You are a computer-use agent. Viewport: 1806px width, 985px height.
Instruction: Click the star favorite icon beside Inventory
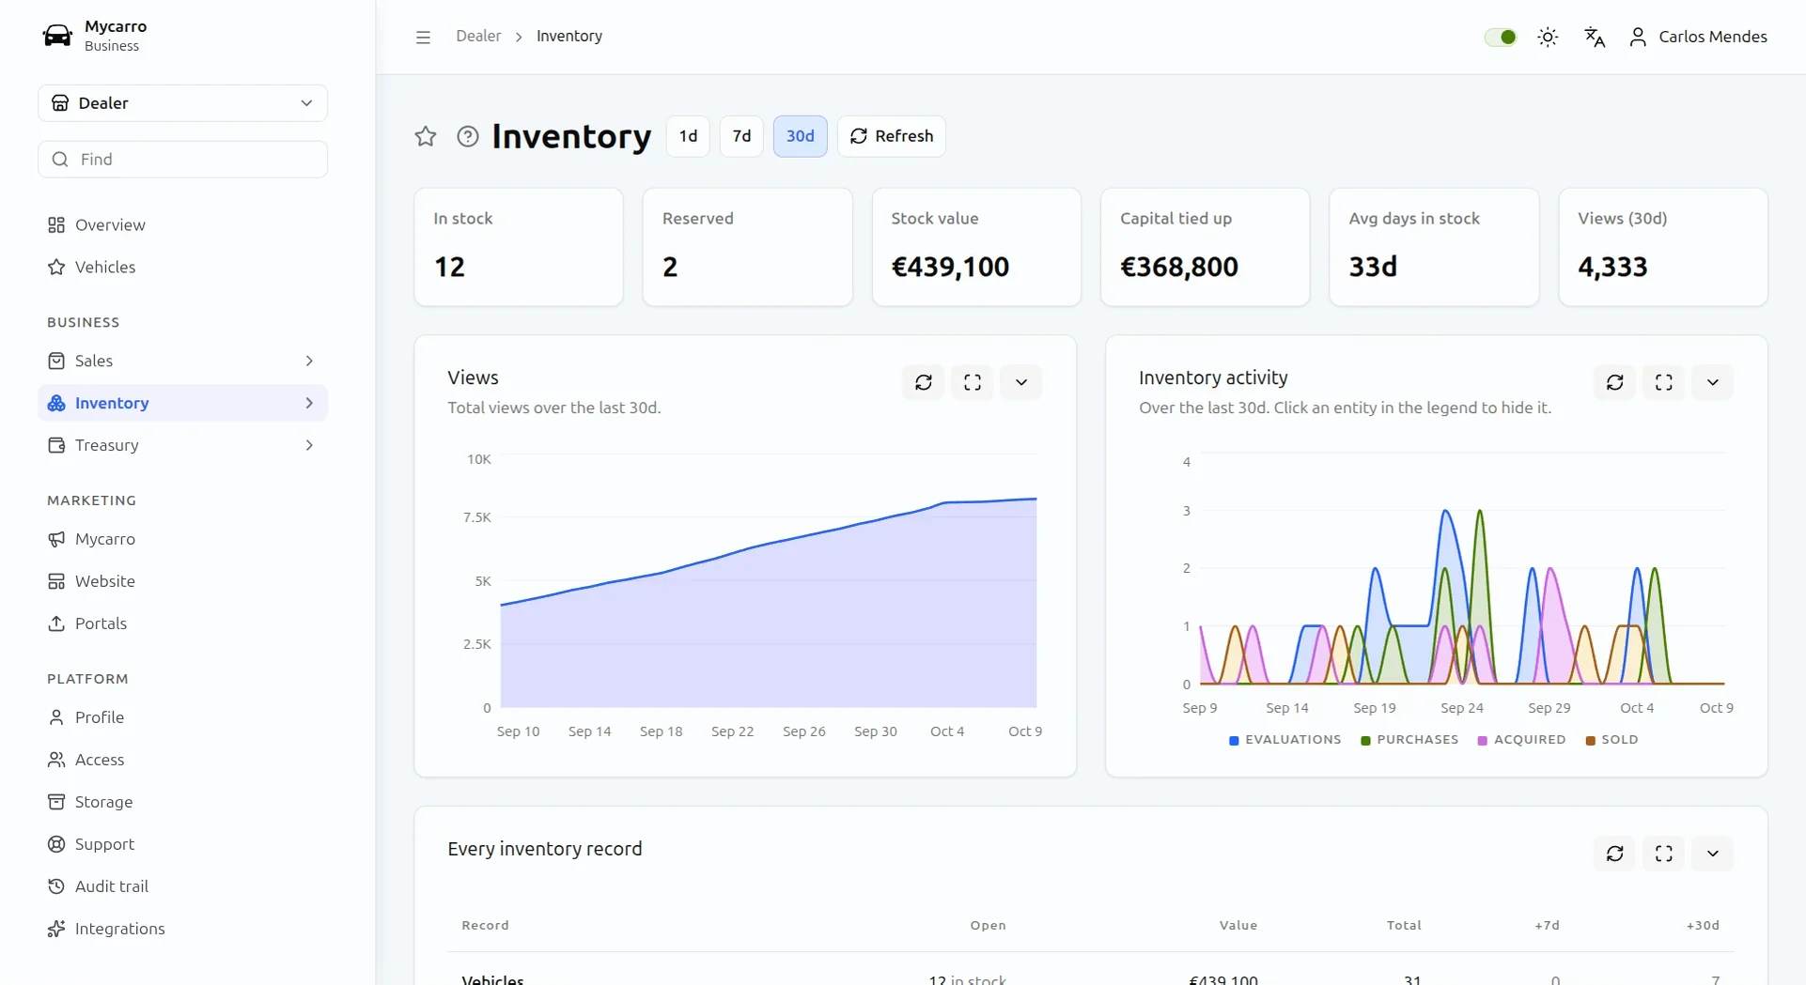[x=426, y=136]
